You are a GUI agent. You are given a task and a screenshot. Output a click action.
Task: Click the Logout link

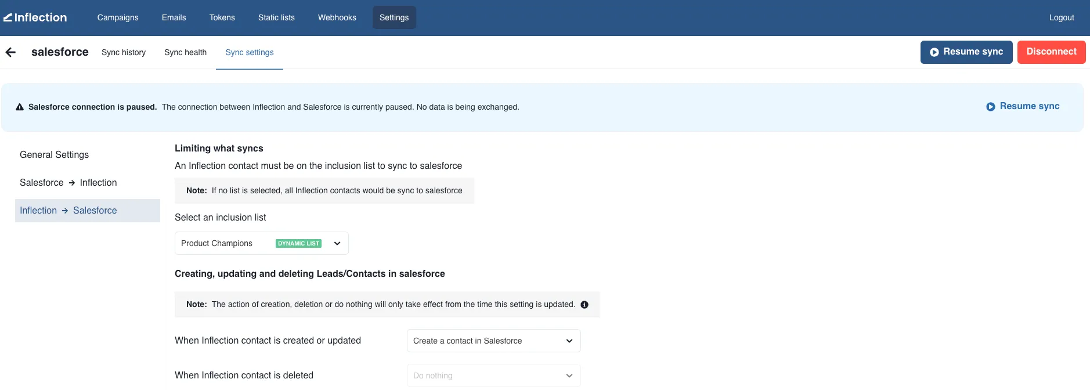coord(1062,17)
